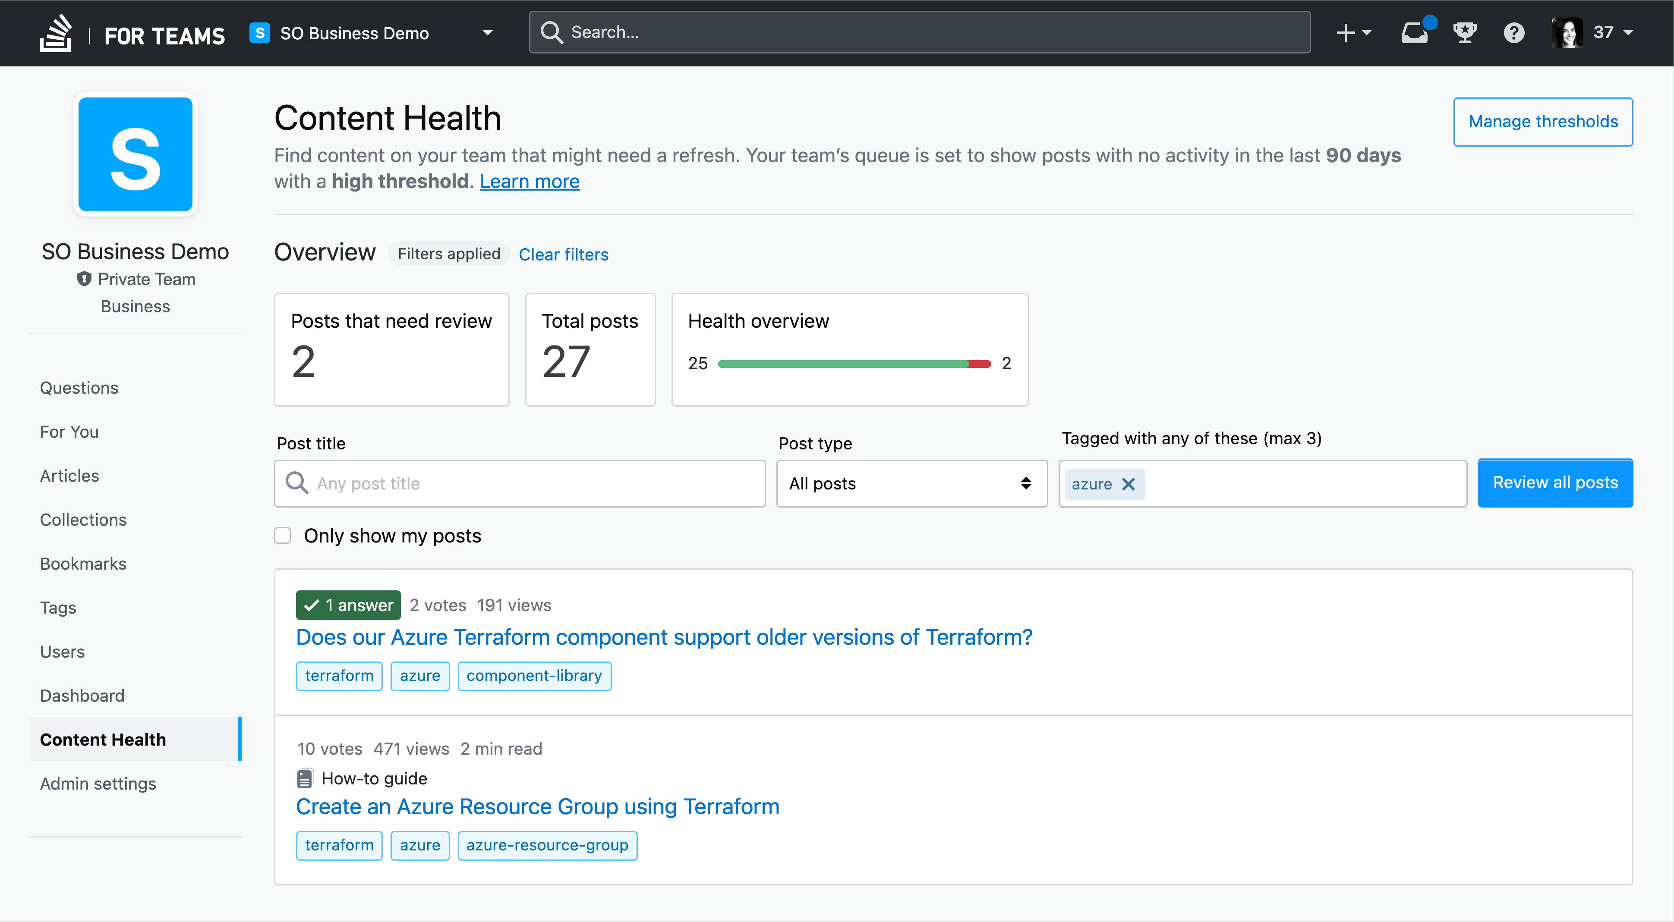Click azure tag on the How-to guide post

(x=420, y=845)
